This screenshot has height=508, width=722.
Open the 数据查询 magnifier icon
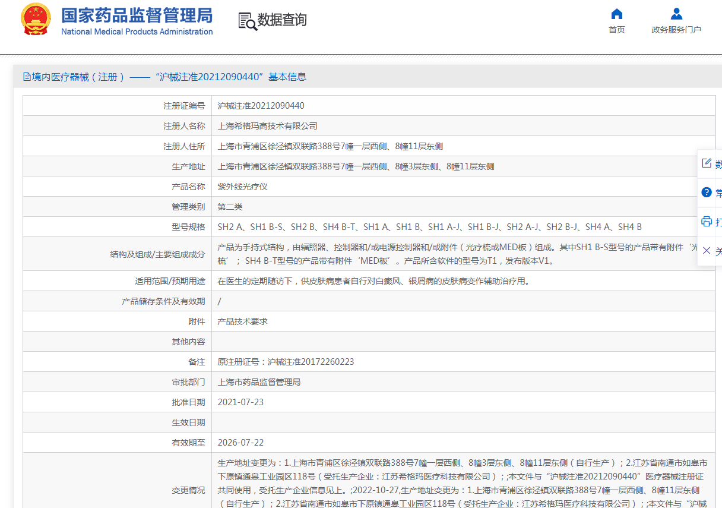(248, 21)
